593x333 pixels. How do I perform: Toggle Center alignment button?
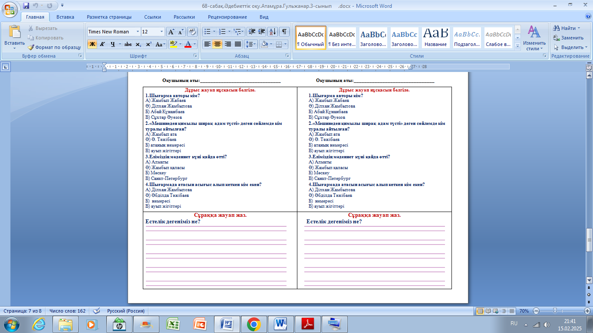pyautogui.click(x=217, y=44)
